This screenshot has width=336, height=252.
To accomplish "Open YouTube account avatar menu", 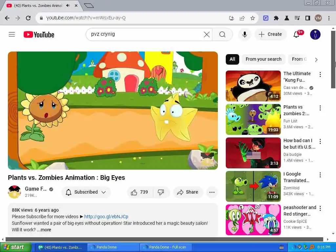I will pos(315,34).
